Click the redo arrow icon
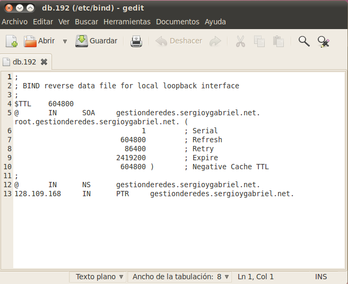Viewport: 348px width, 284px height. [x=215, y=41]
